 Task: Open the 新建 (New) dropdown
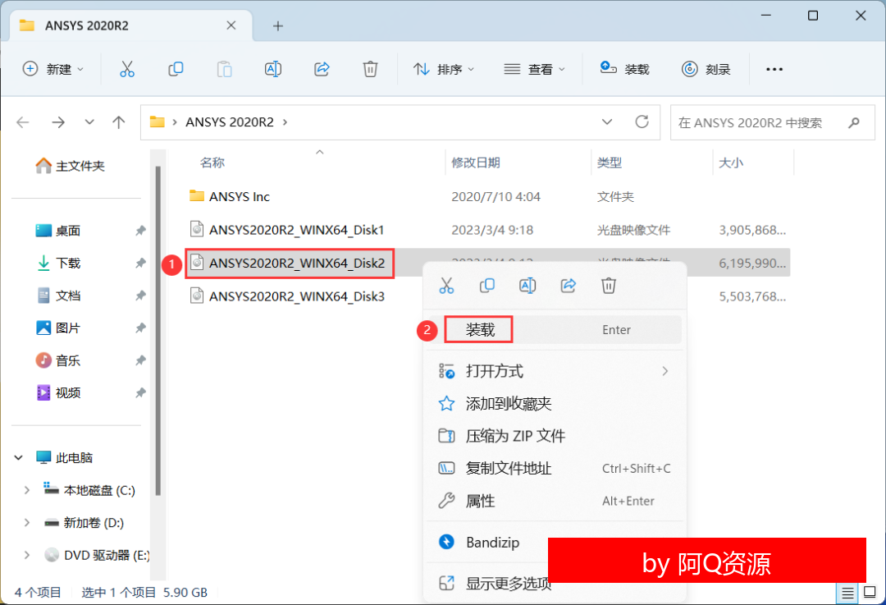pos(53,69)
